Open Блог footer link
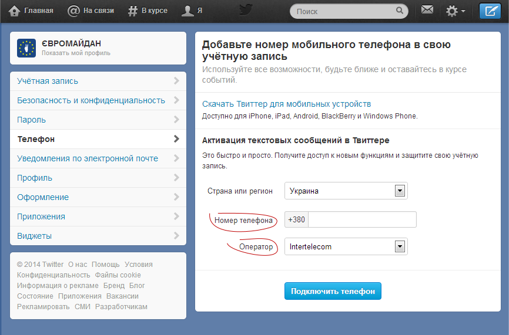This screenshot has width=509, height=335. (x=137, y=286)
